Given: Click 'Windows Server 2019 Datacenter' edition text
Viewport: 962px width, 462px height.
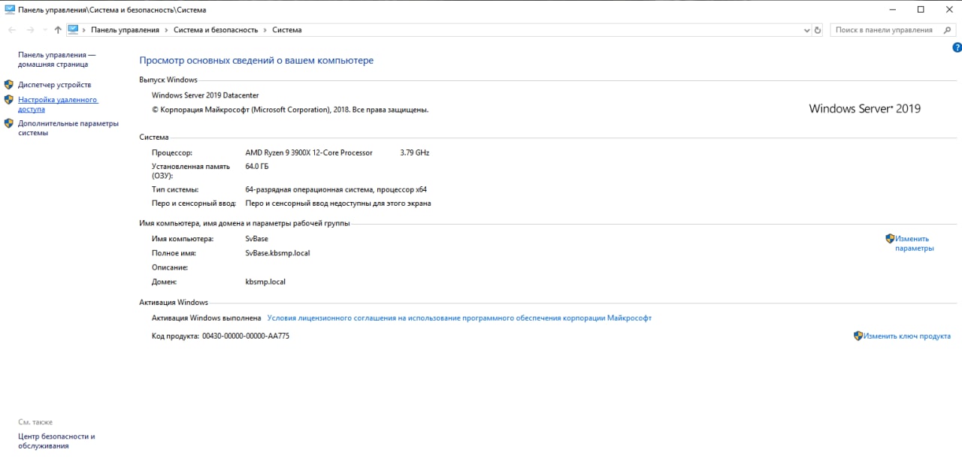Looking at the screenshot, I should coord(205,95).
